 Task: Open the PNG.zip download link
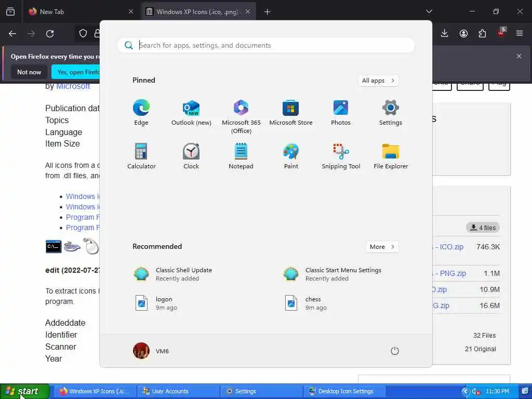point(449,273)
